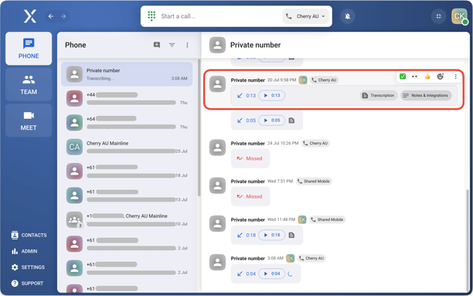Screen dimensions: 473x296
Task: Switch to the PHONE tab
Action: click(29, 48)
